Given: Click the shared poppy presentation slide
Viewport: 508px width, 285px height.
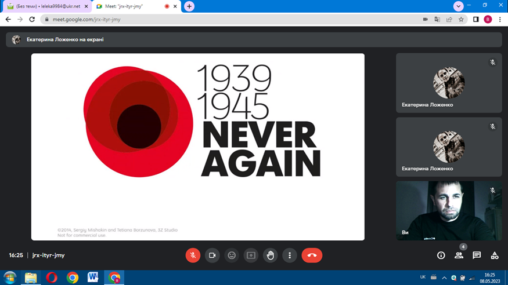Looking at the screenshot, I should coord(197,147).
